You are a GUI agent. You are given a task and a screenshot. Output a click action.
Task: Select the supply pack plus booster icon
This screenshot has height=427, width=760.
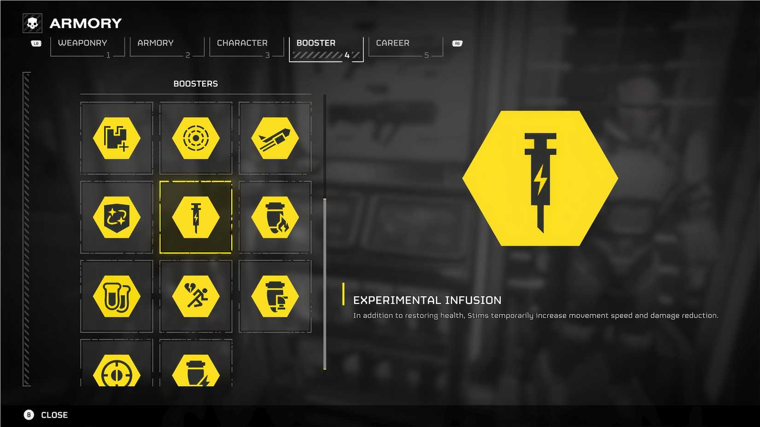click(117, 138)
